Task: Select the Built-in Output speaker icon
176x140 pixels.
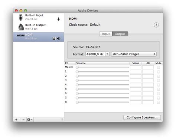Action: (x=21, y=27)
